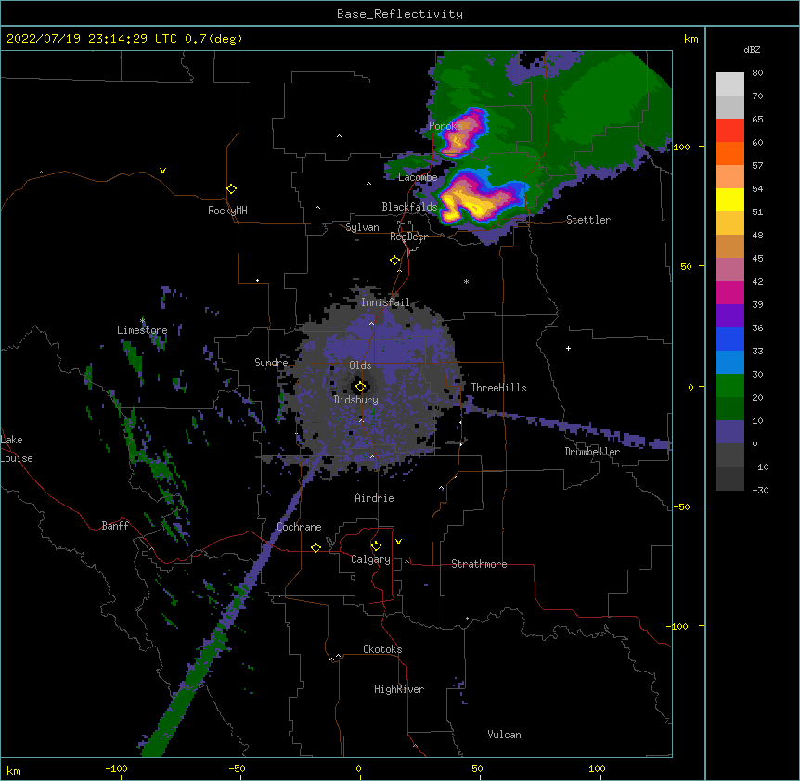The image size is (800, 781).
Task: Pick the magenta 39–42 dBZ legend swatch
Action: click(x=729, y=292)
